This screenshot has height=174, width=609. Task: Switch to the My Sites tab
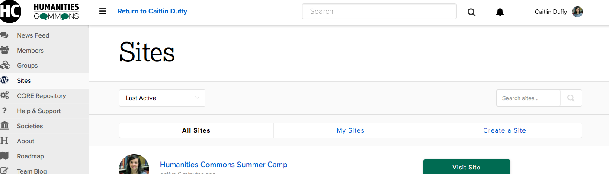[x=350, y=130]
